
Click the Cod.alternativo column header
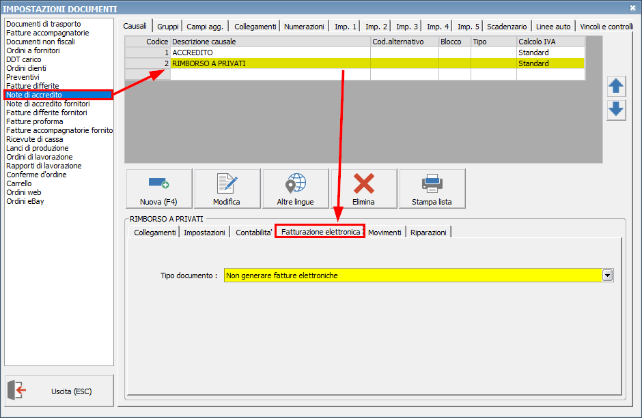[x=404, y=42]
